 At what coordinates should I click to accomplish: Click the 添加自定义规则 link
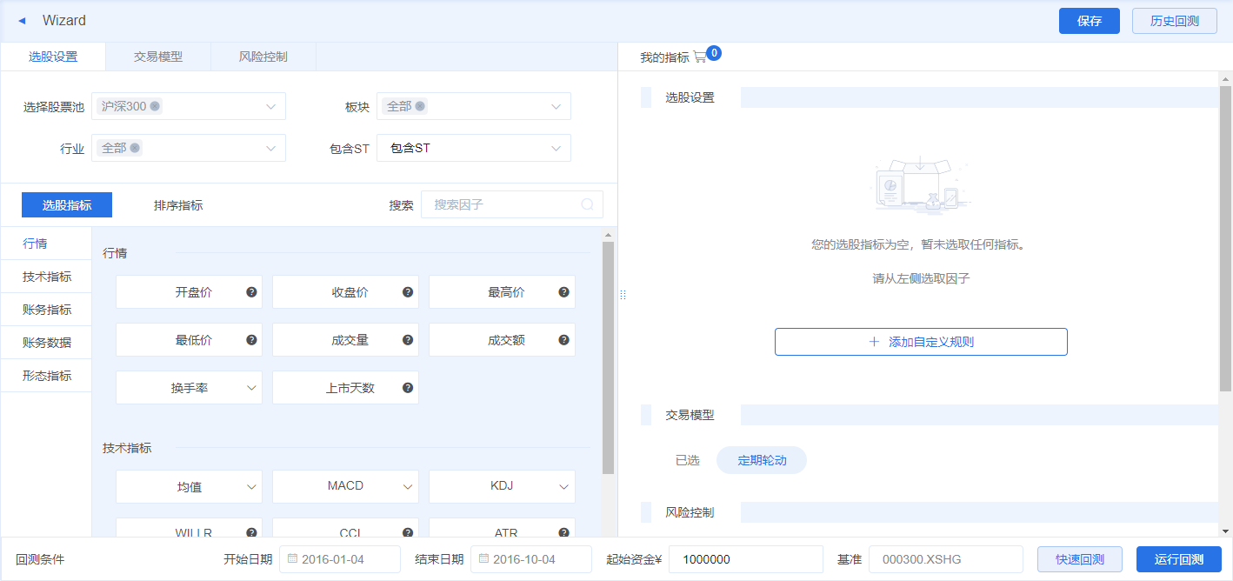pos(921,341)
